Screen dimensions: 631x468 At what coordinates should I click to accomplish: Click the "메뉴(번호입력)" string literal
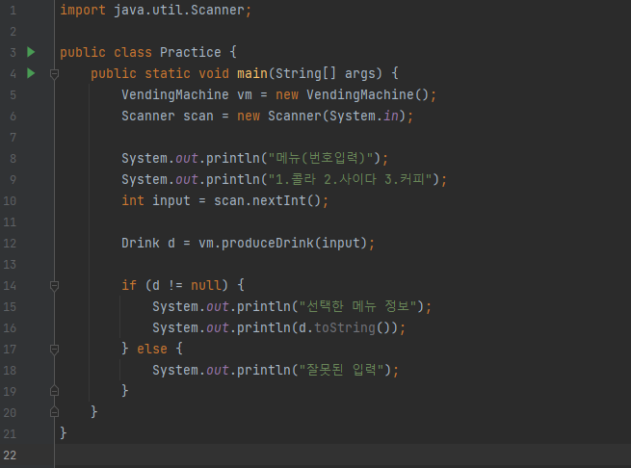click(321, 158)
